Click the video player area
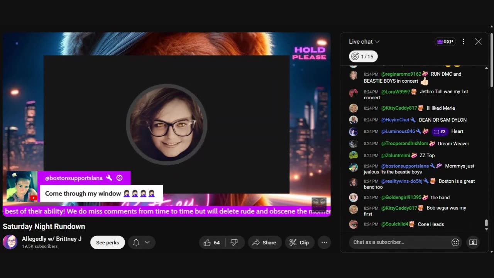 click(x=167, y=124)
